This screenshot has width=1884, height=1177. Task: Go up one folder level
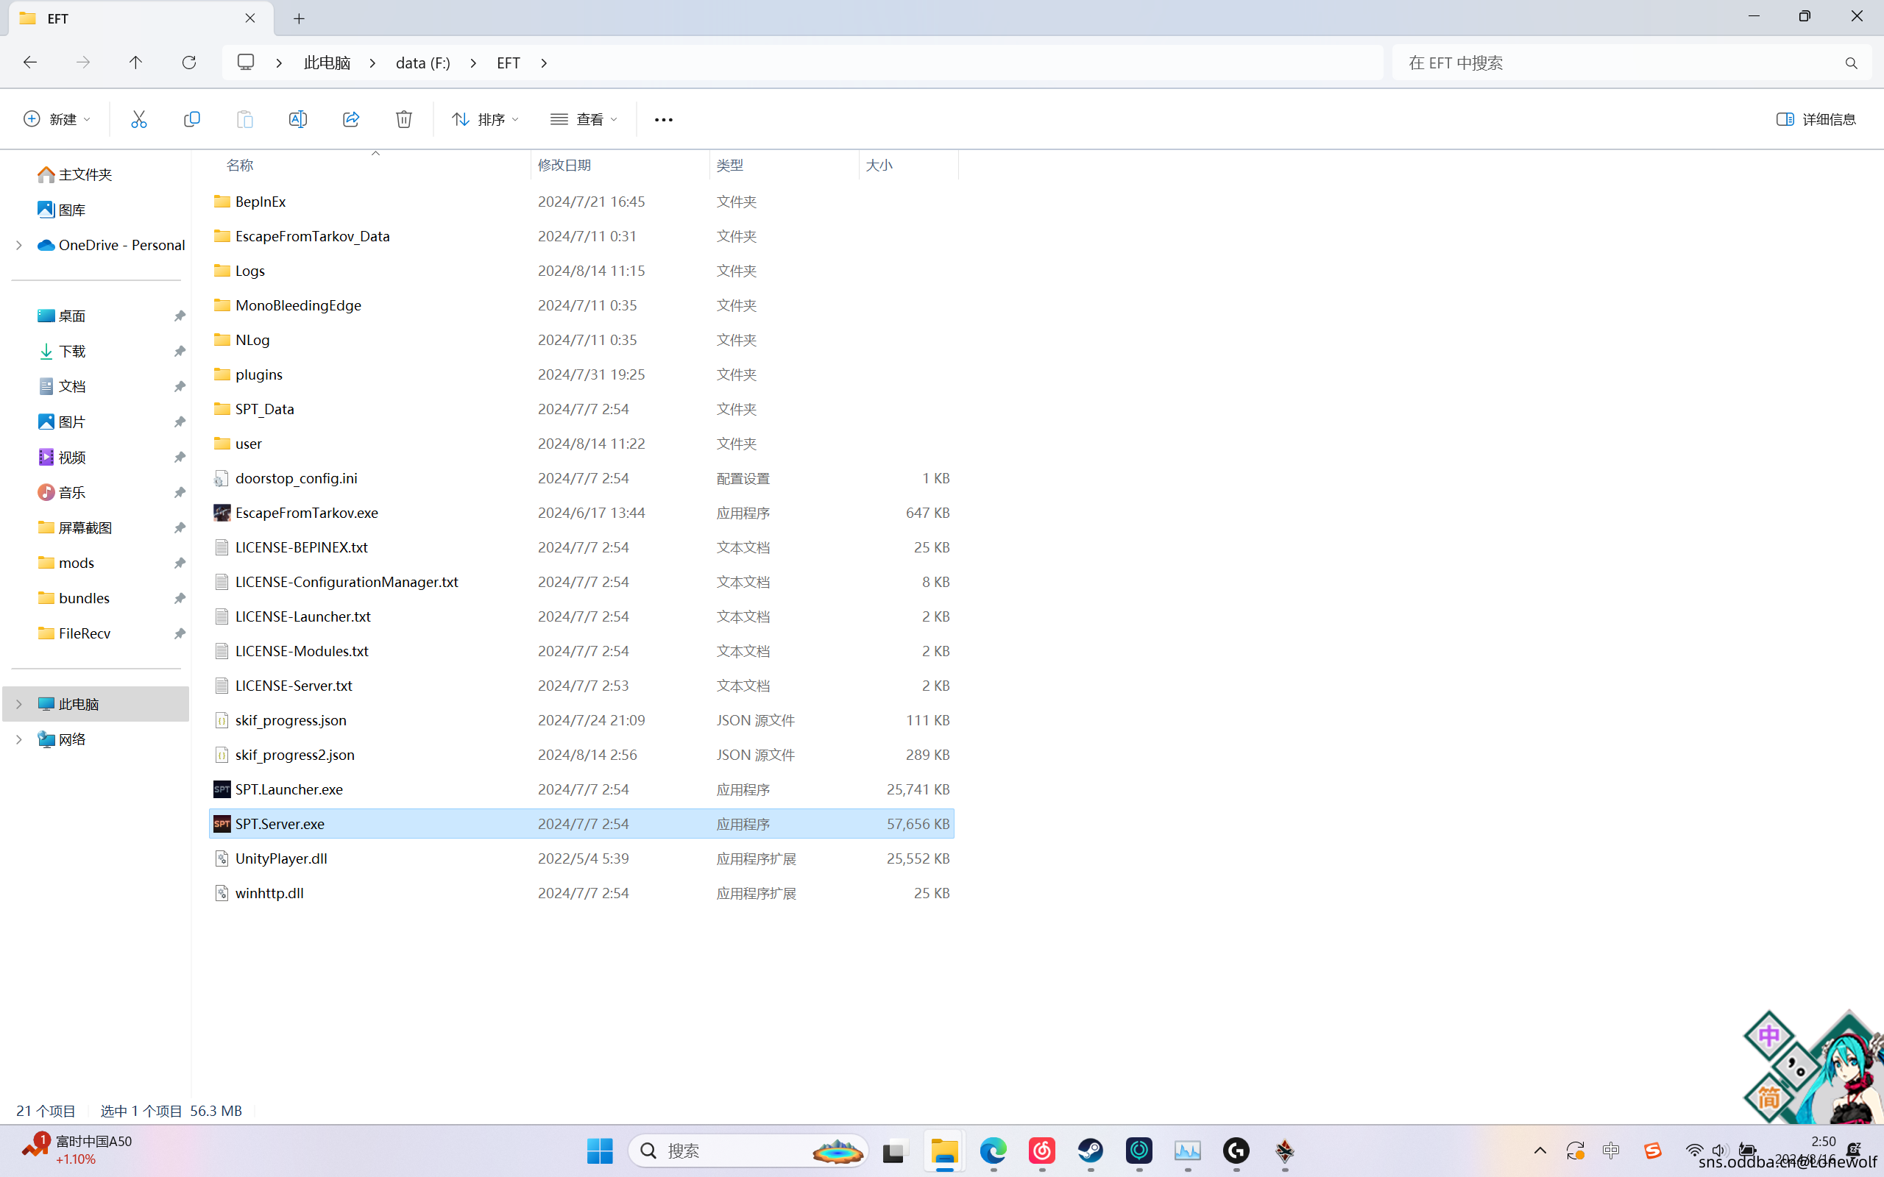135,63
